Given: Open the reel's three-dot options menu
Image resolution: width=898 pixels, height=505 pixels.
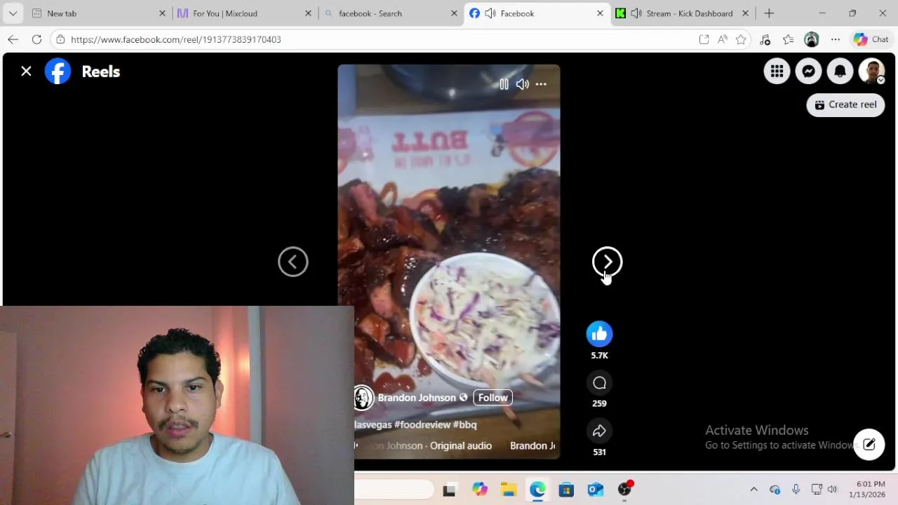Looking at the screenshot, I should point(541,84).
